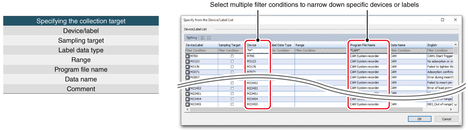Select the device icon for M23455
This screenshot has height=130, width=468.
[188, 104]
